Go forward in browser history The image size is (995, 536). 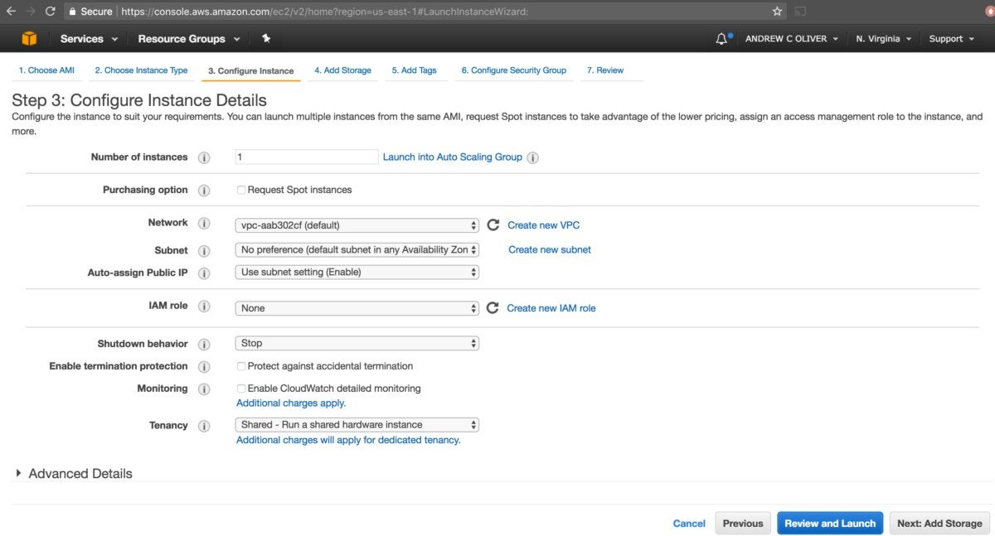pos(31,12)
